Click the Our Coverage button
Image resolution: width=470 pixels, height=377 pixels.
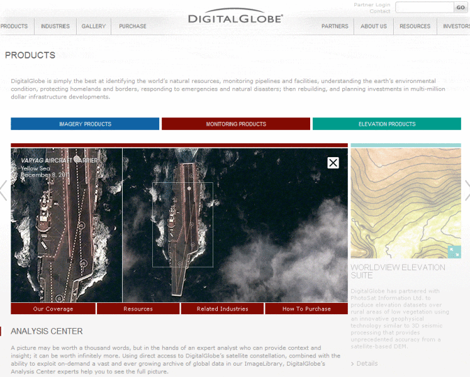pyautogui.click(x=53, y=309)
